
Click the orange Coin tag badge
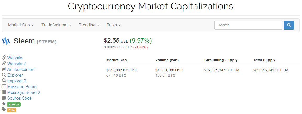(x=12, y=110)
